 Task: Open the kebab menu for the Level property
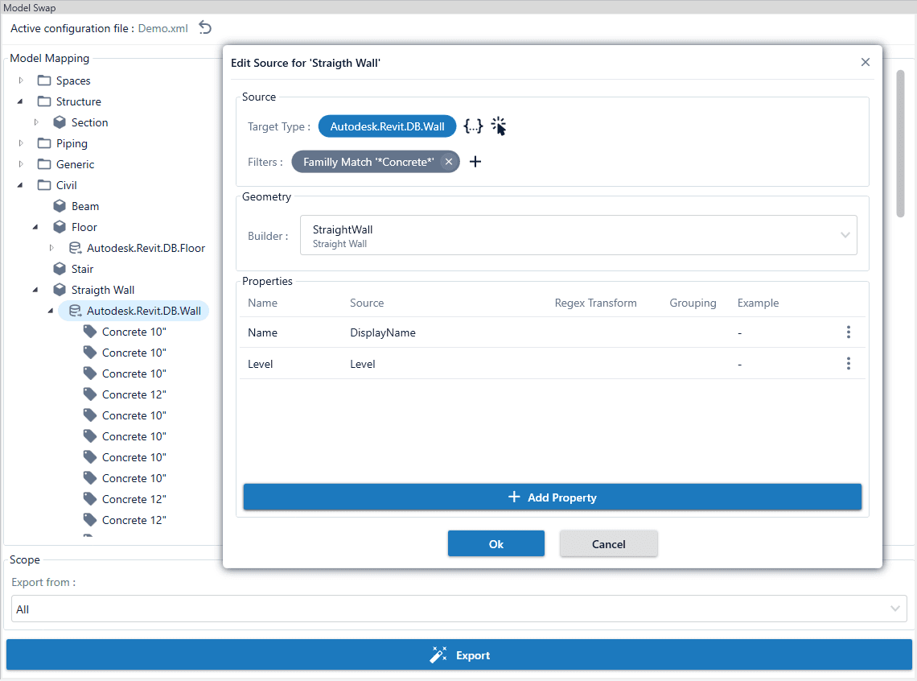coord(848,363)
